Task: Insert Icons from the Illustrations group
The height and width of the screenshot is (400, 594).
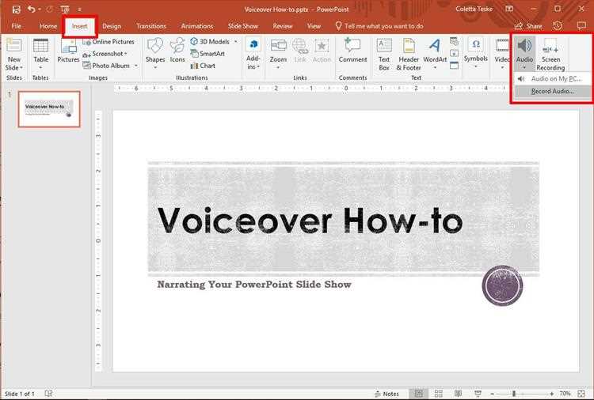Action: (177, 51)
